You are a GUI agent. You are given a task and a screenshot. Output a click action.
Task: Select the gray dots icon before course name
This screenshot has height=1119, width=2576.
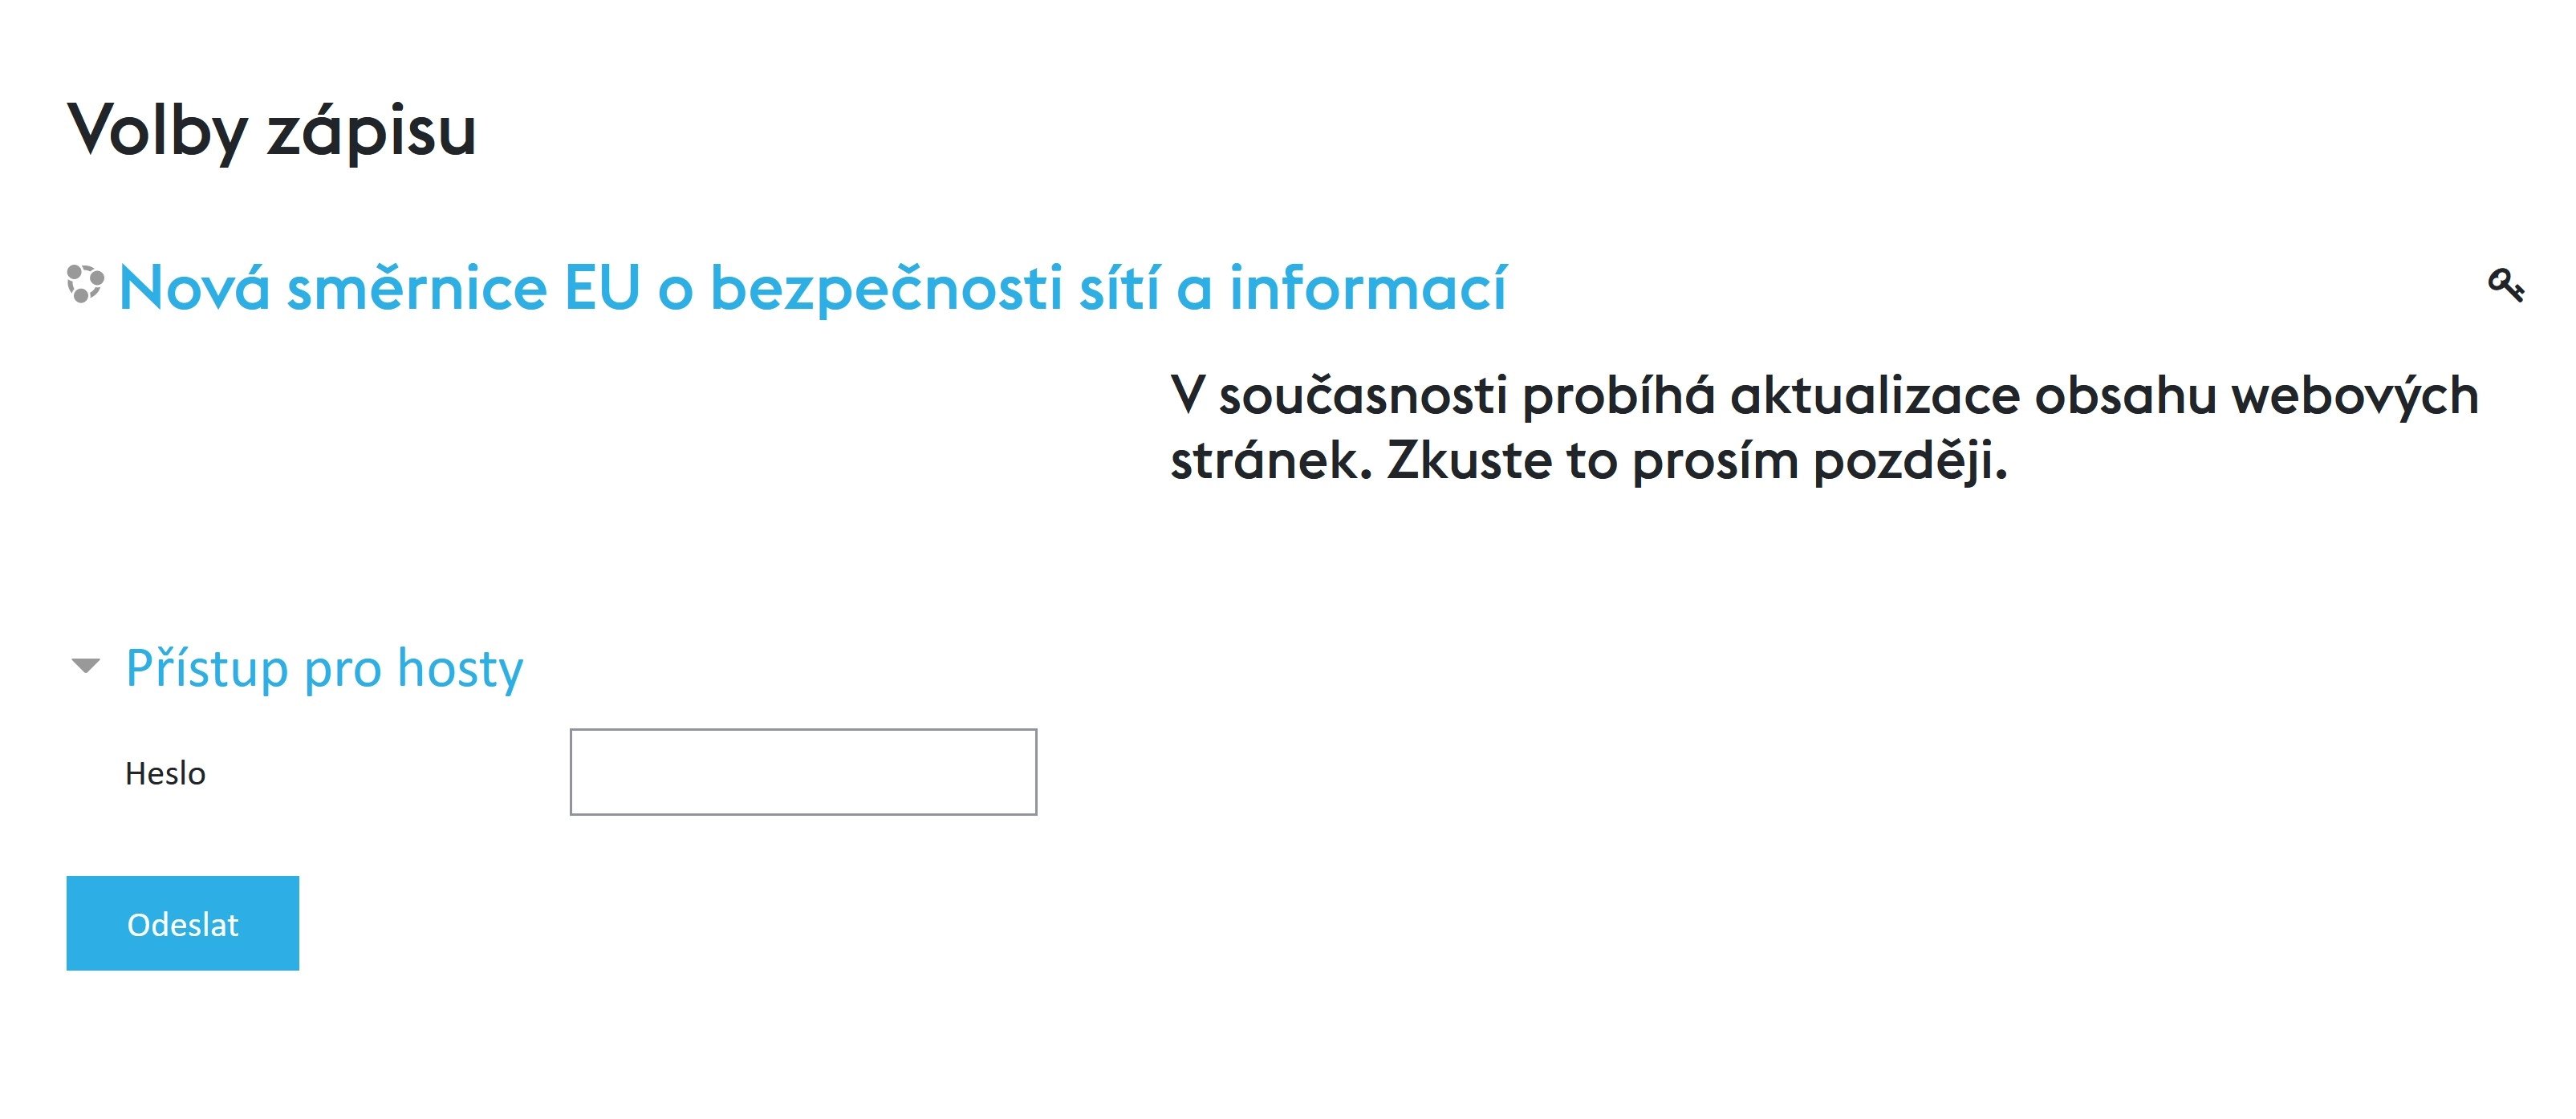(85, 284)
